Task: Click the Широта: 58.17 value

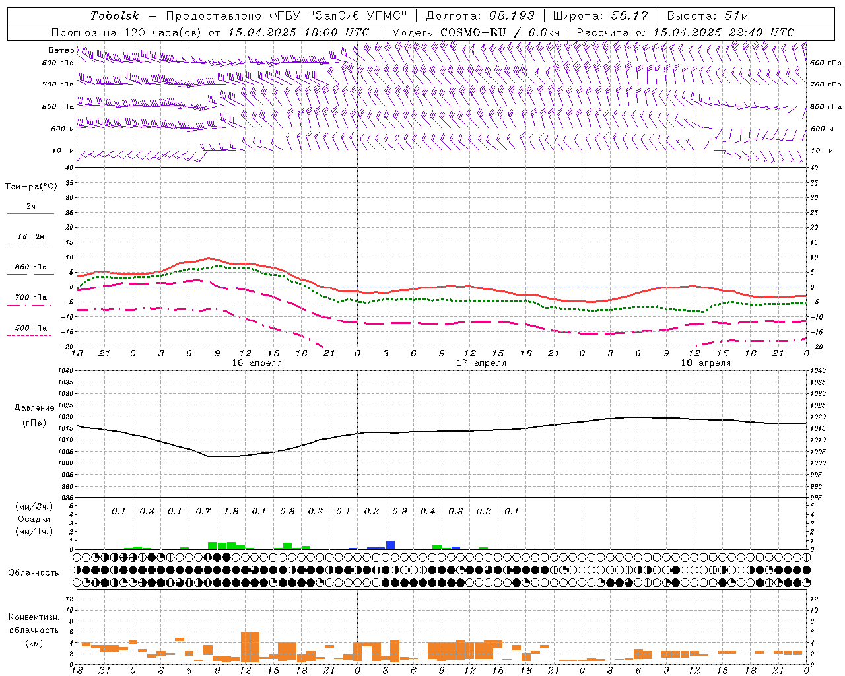Action: 601,16
